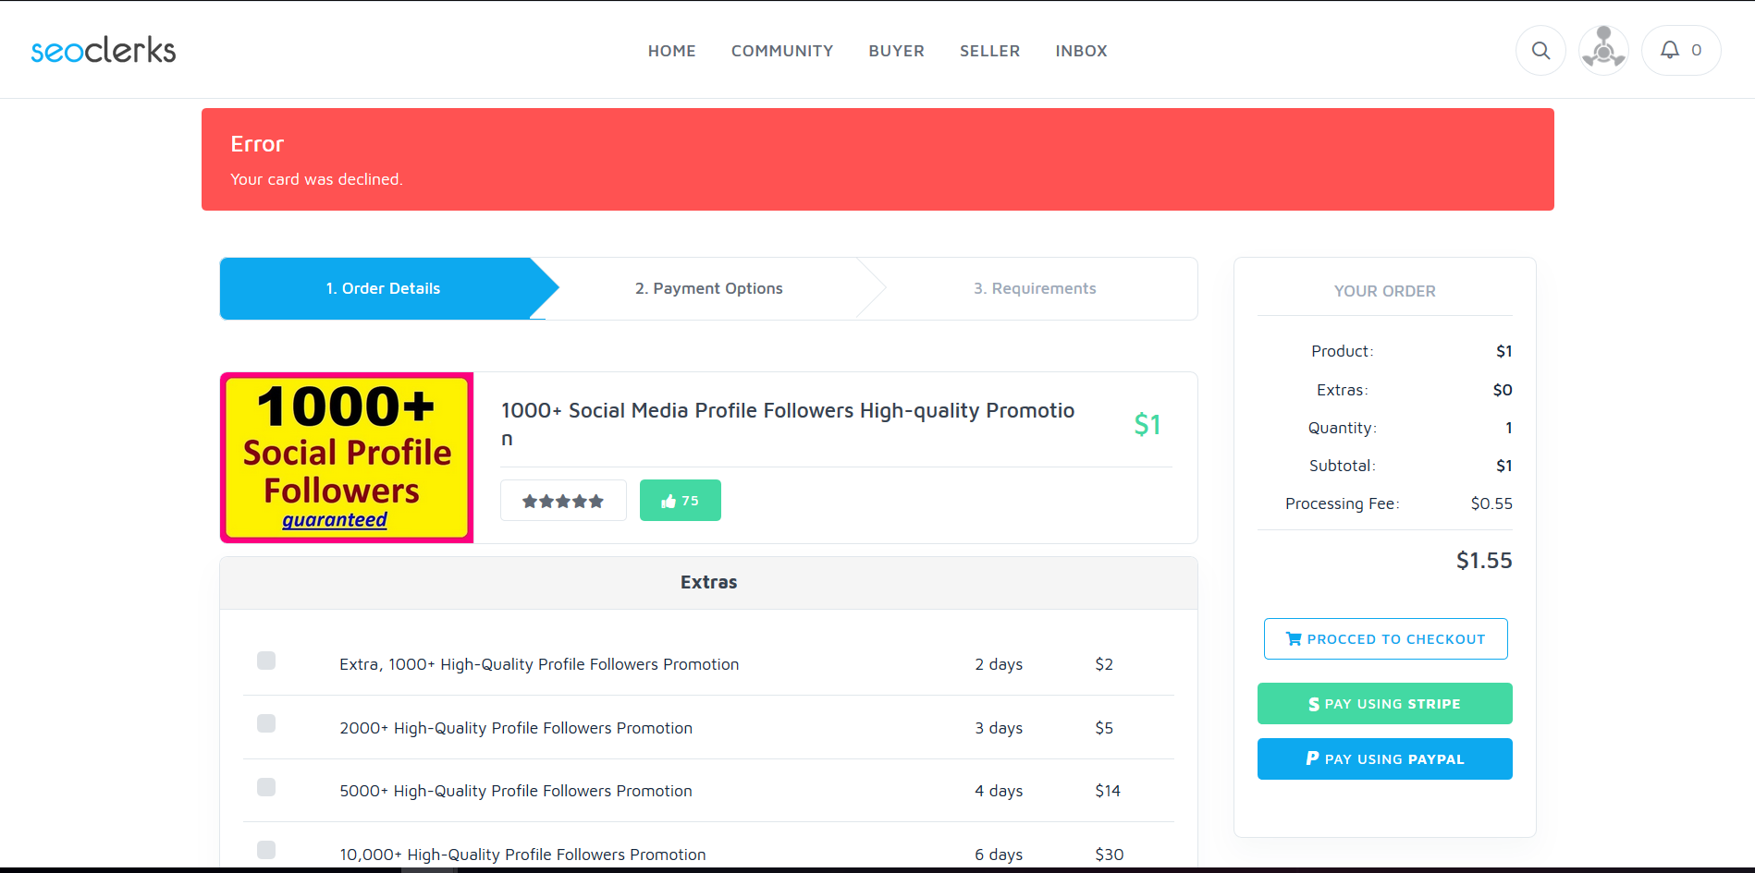Click the Error heading in red banner
The width and height of the screenshot is (1755, 873).
[x=257, y=144]
